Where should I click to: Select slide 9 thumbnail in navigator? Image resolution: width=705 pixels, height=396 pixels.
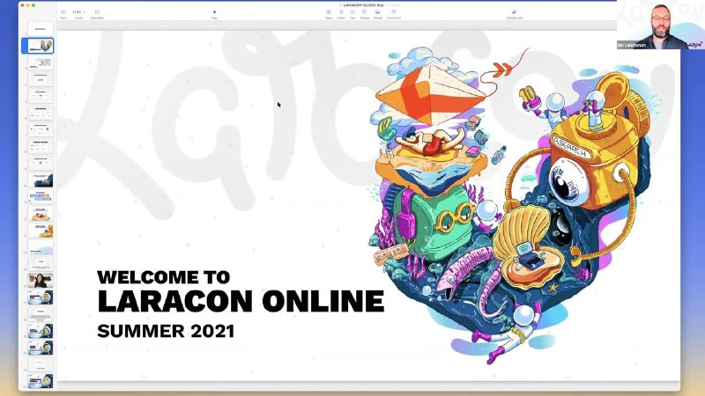(x=41, y=163)
